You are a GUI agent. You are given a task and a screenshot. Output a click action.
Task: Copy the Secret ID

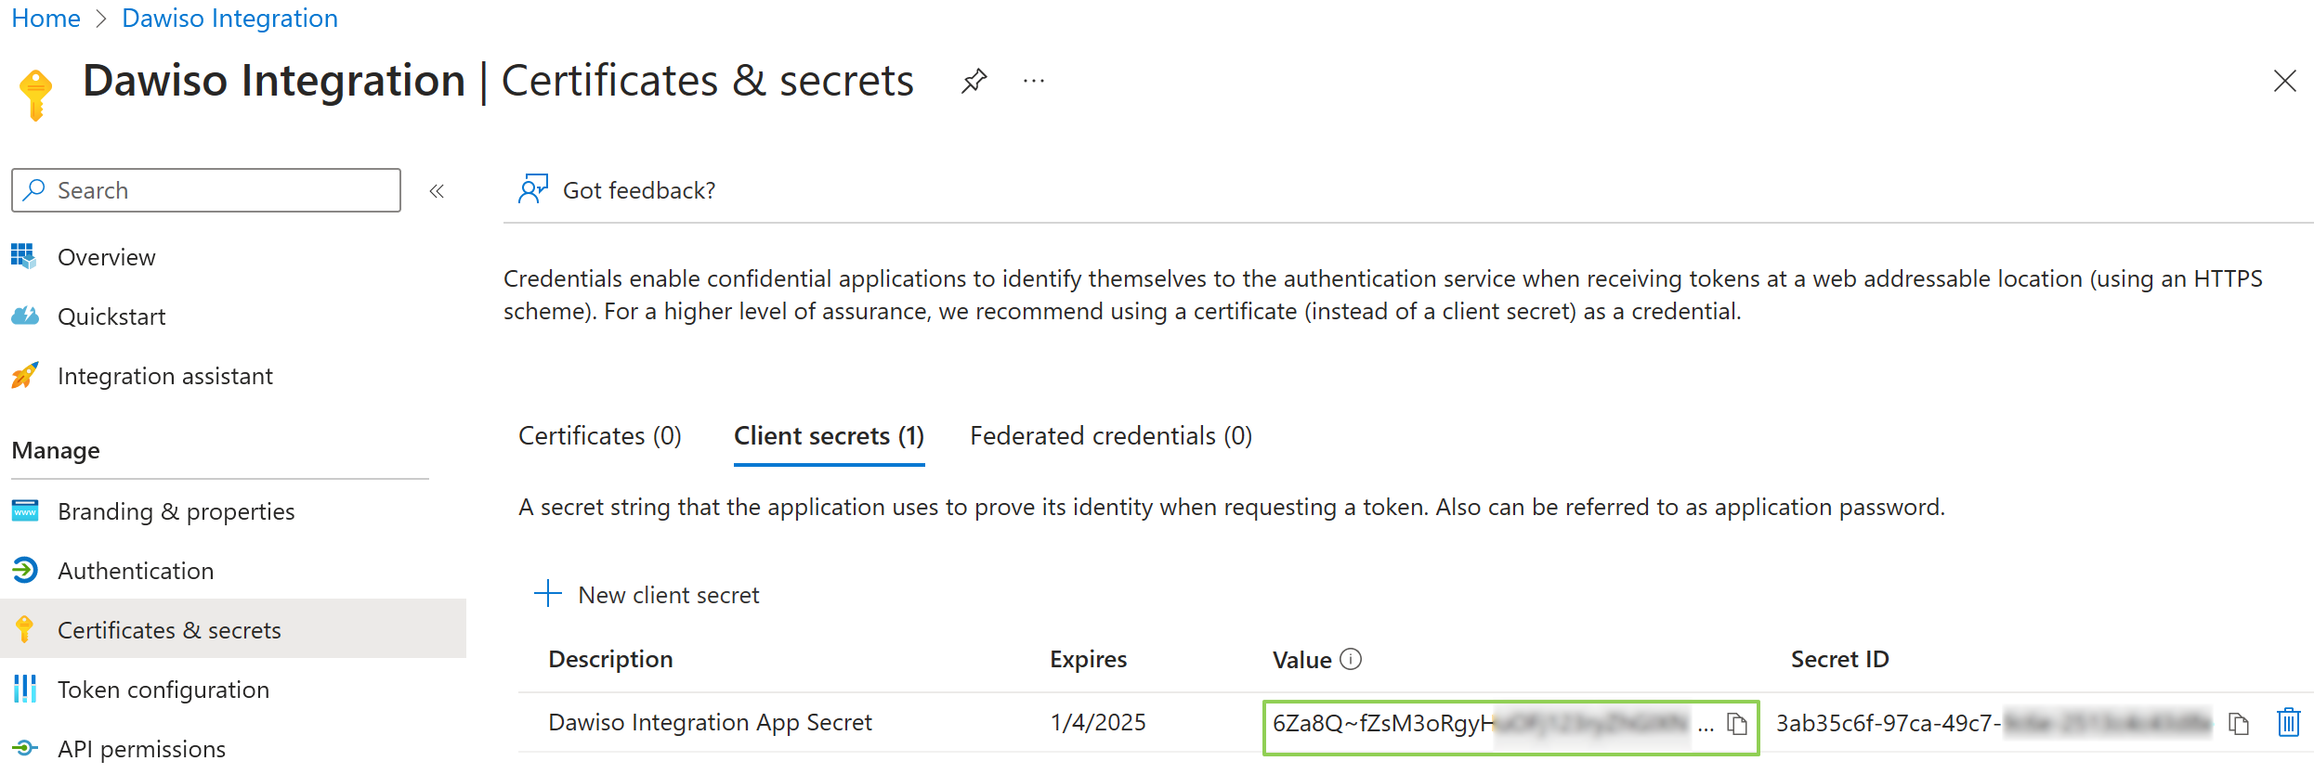(x=2238, y=725)
